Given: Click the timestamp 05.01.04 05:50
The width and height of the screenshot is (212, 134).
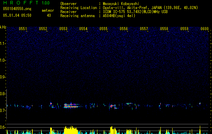Looking at the screenshot, I should [17, 15].
